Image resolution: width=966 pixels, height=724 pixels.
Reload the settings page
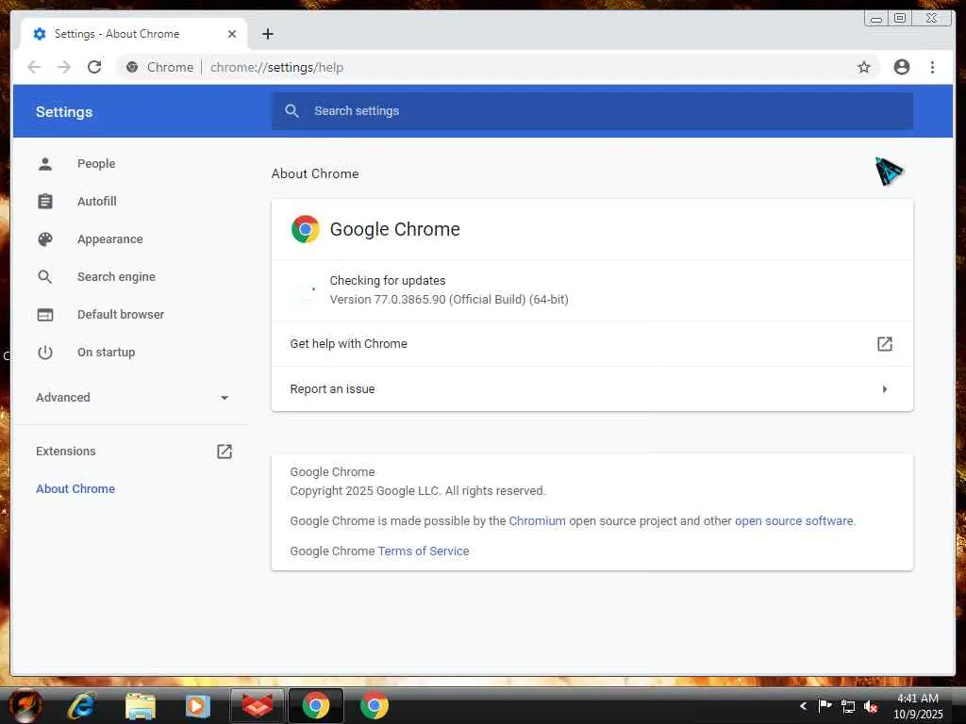(94, 67)
